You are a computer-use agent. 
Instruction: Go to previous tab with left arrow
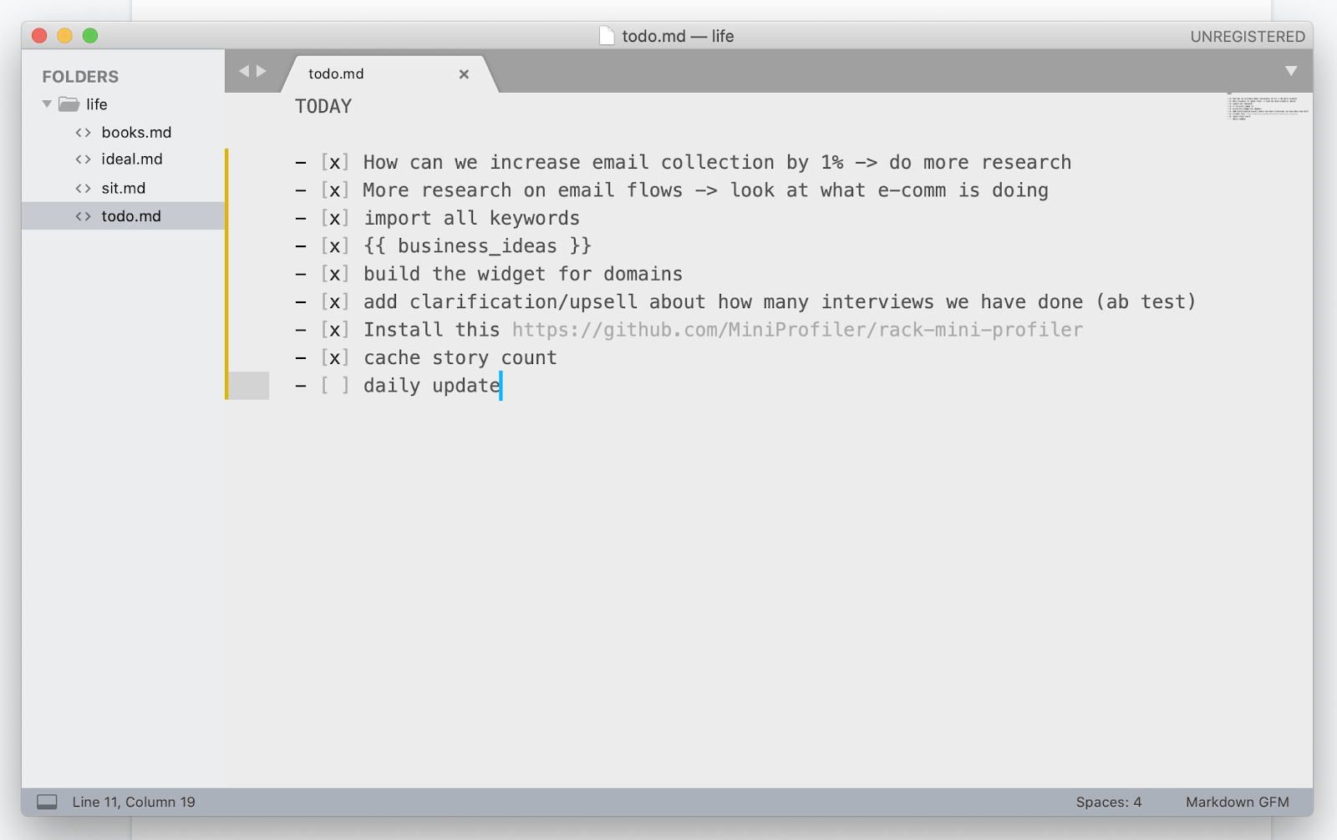click(x=244, y=71)
